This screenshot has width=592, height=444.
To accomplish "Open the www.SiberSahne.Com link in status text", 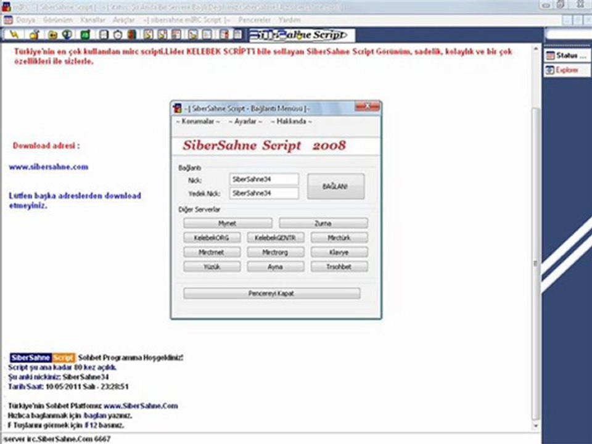I will pyautogui.click(x=141, y=406).
